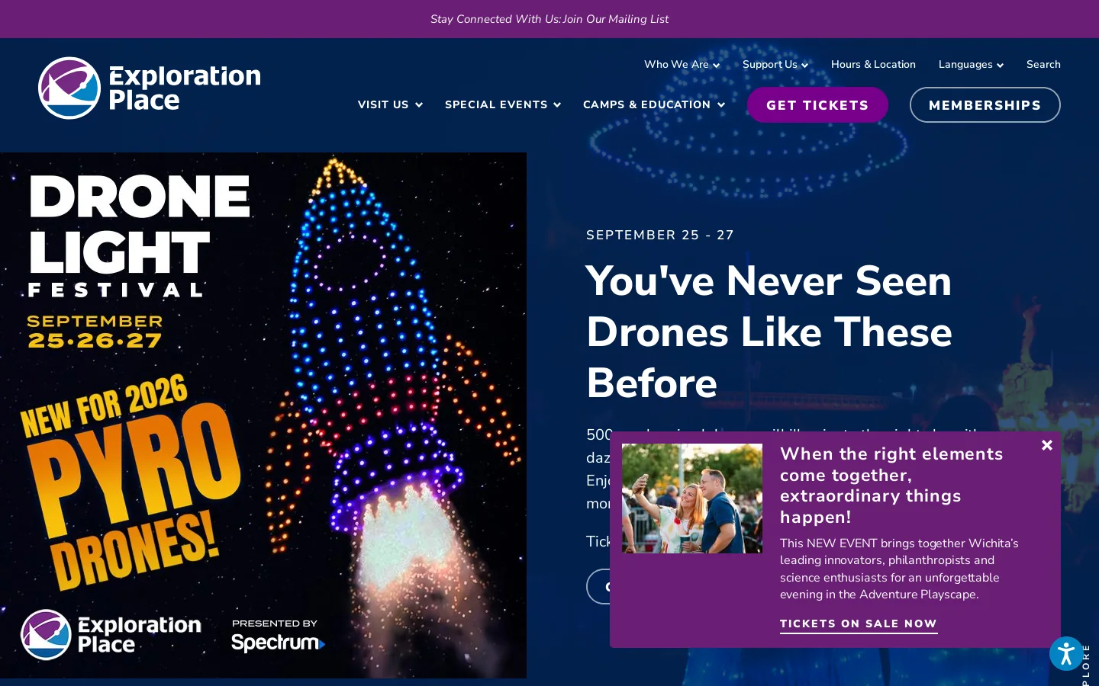
Task: Expand the Who We Are dropdown
Action: tap(682, 65)
